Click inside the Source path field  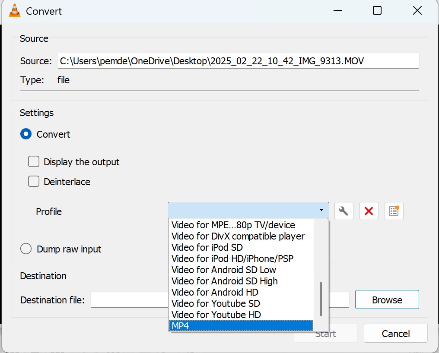[238, 60]
